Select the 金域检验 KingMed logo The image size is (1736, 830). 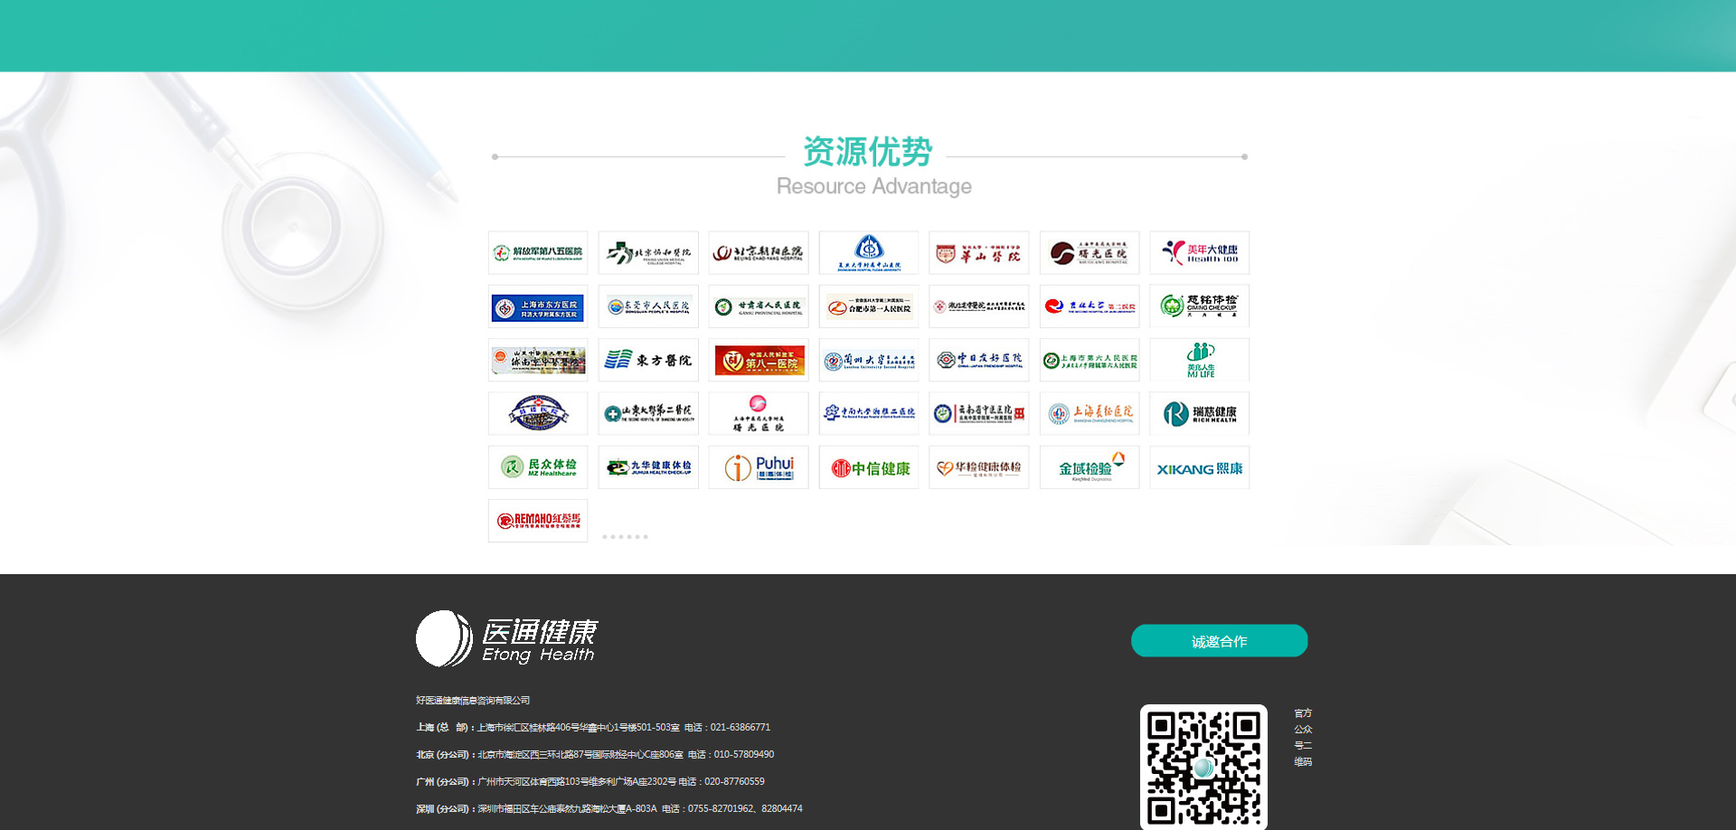1090,468
